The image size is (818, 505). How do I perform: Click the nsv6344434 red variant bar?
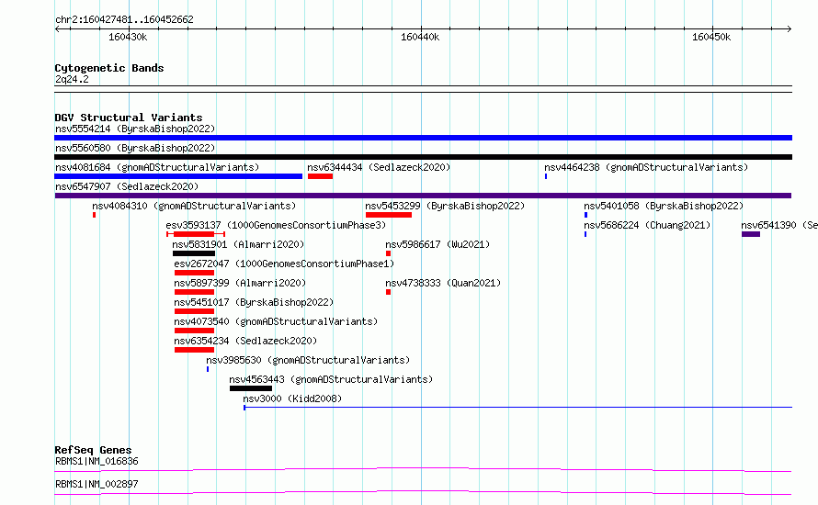pyautogui.click(x=321, y=176)
